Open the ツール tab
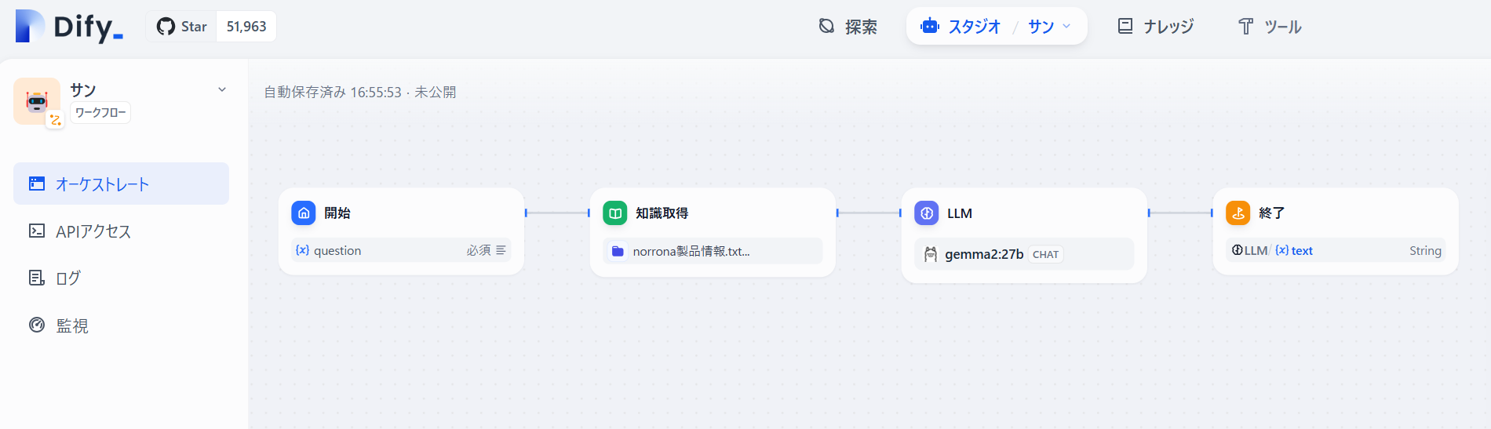The height and width of the screenshot is (429, 1491). pos(1270,27)
